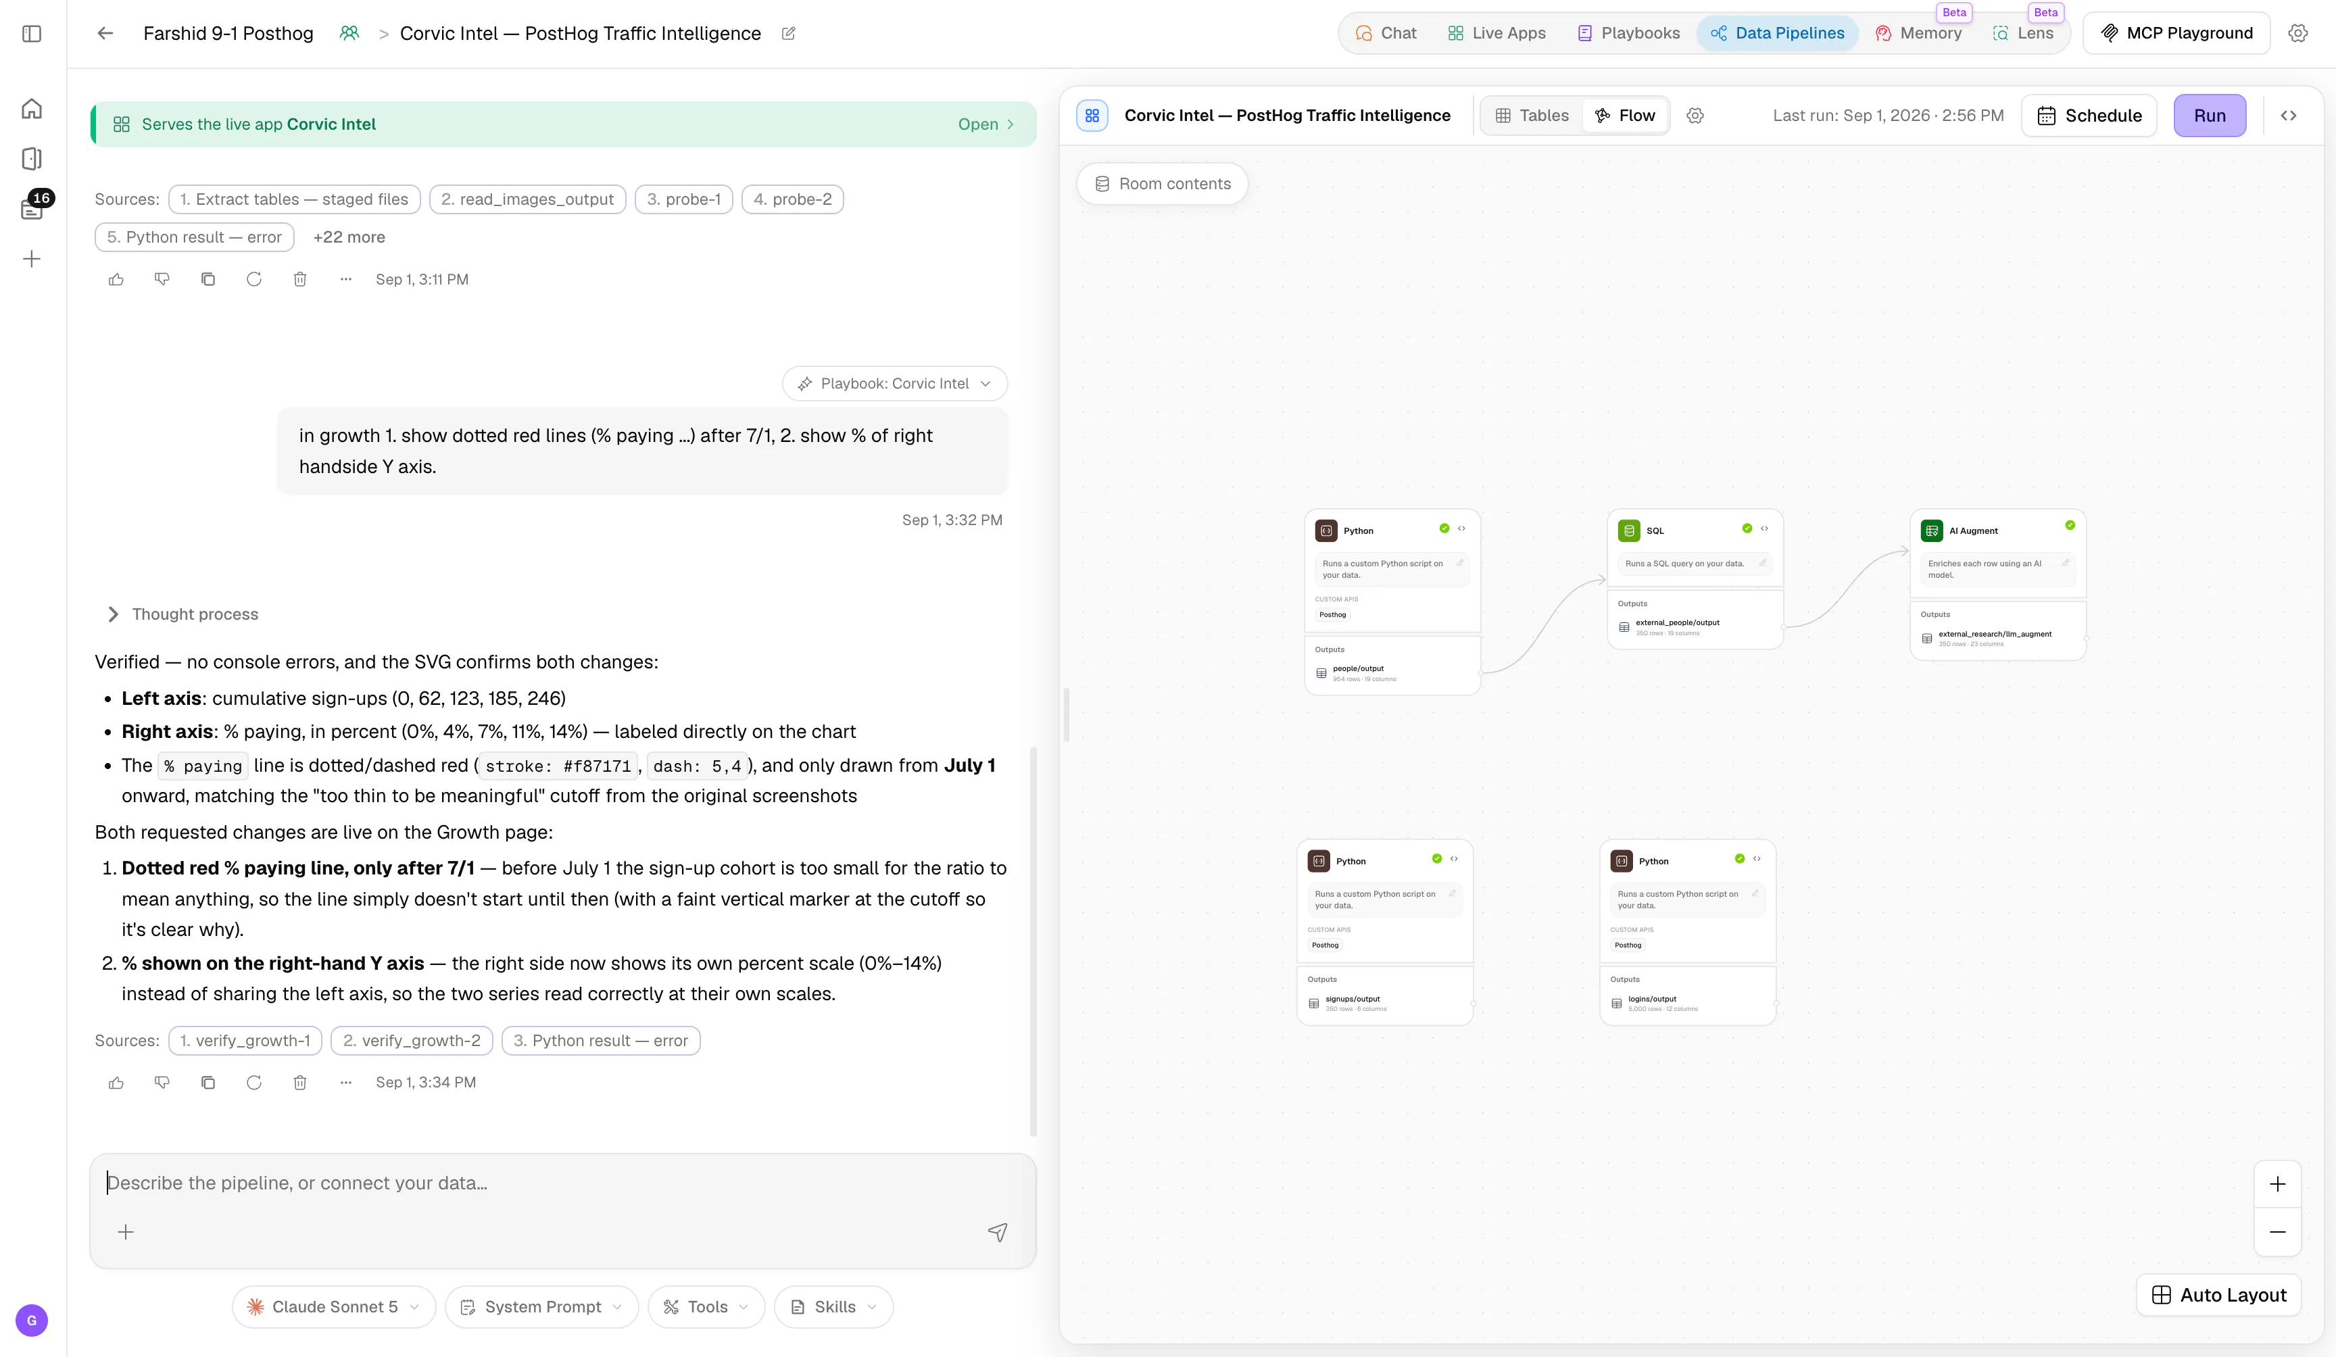Screen dimensions: 2336x1357
Task: Launch MCP Playground
Action: point(2176,33)
